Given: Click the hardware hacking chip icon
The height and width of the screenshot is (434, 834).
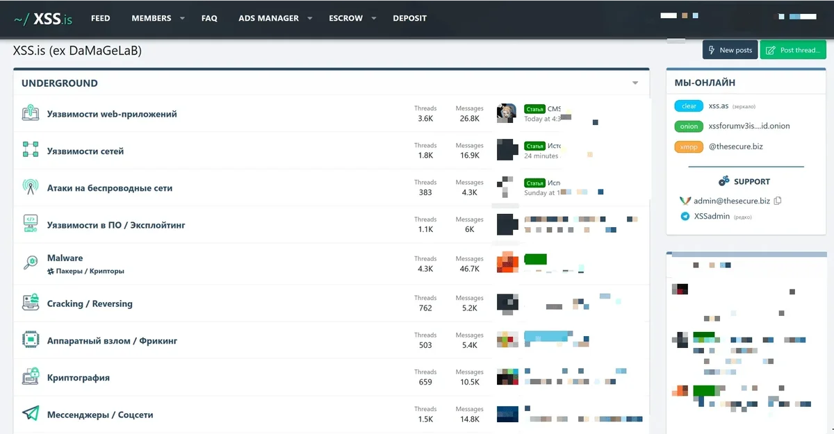Looking at the screenshot, I should [31, 340].
